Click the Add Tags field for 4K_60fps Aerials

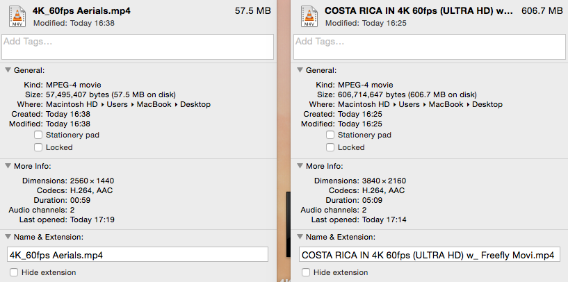pos(138,47)
